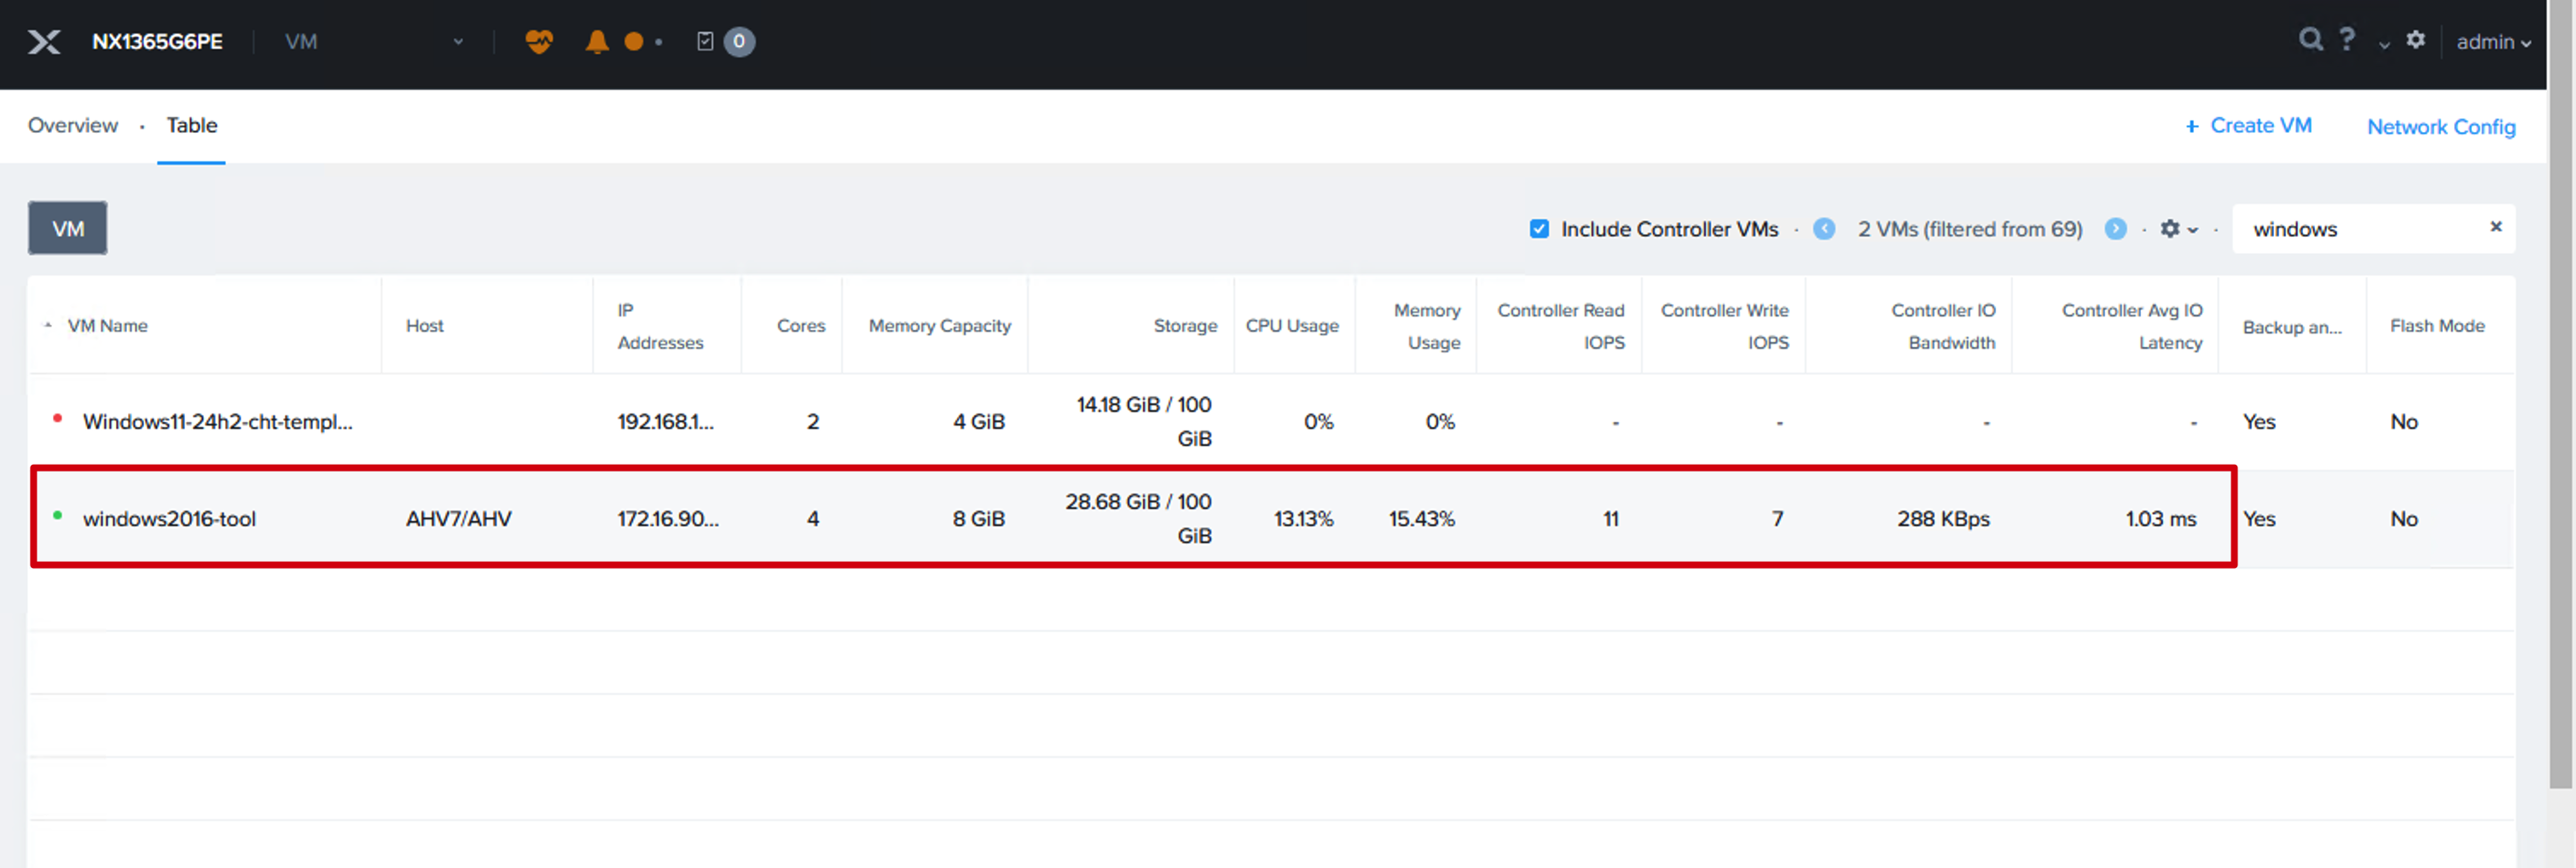Open the table settings gear dropdown
Viewport: 2576px width, 868px height.
(2179, 229)
